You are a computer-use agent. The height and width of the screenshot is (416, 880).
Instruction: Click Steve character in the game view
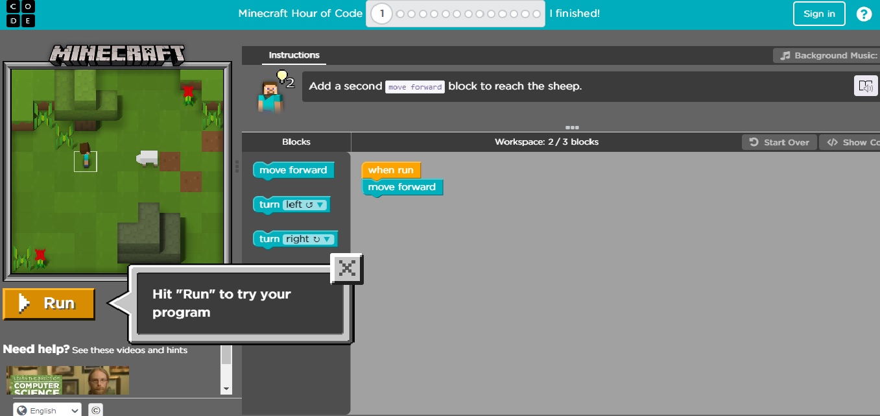(85, 156)
